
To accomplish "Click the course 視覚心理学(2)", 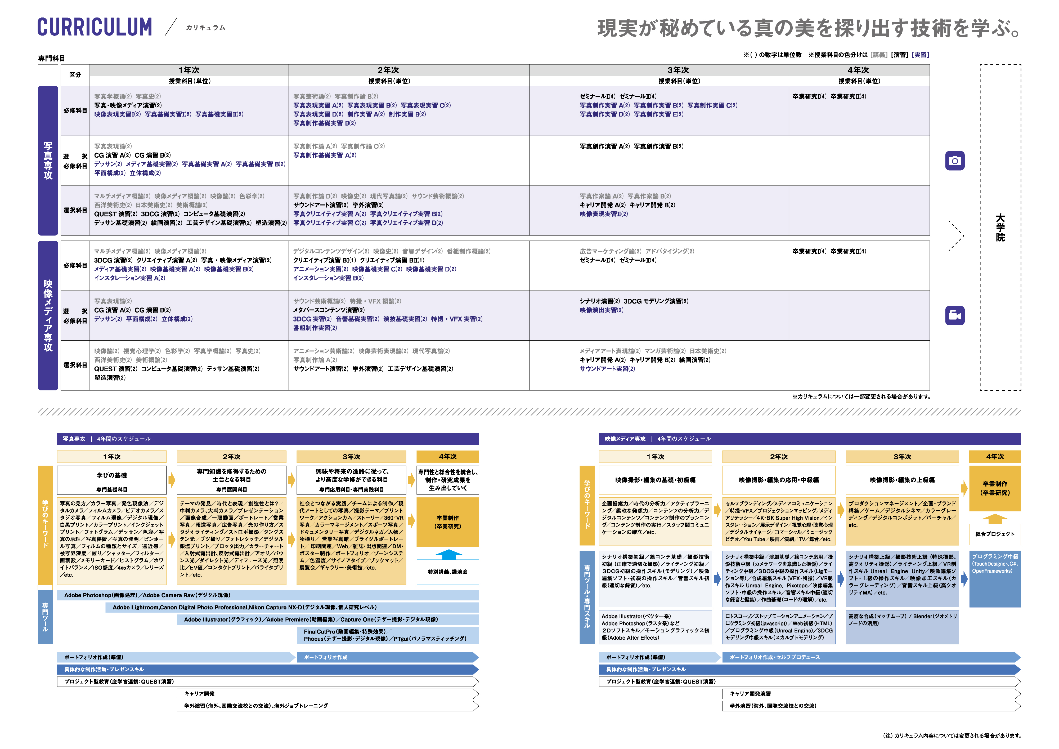I will (142, 351).
